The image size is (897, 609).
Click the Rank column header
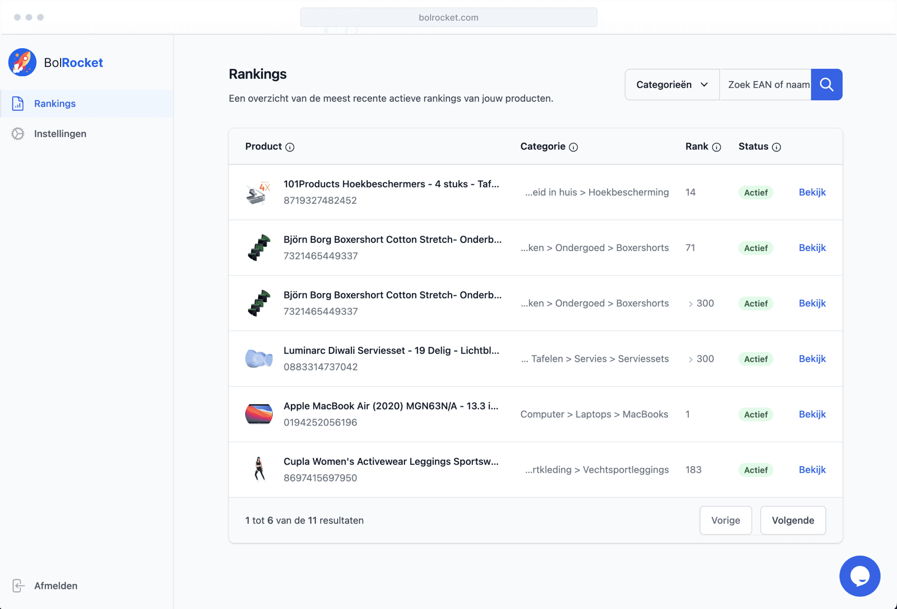(696, 146)
